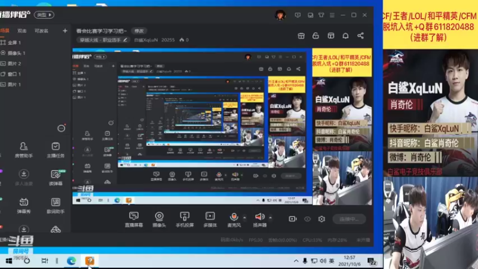Viewport: 478px width, 269px height.
Task: Start 手机投屏 phone screen casting
Action: tap(185, 219)
